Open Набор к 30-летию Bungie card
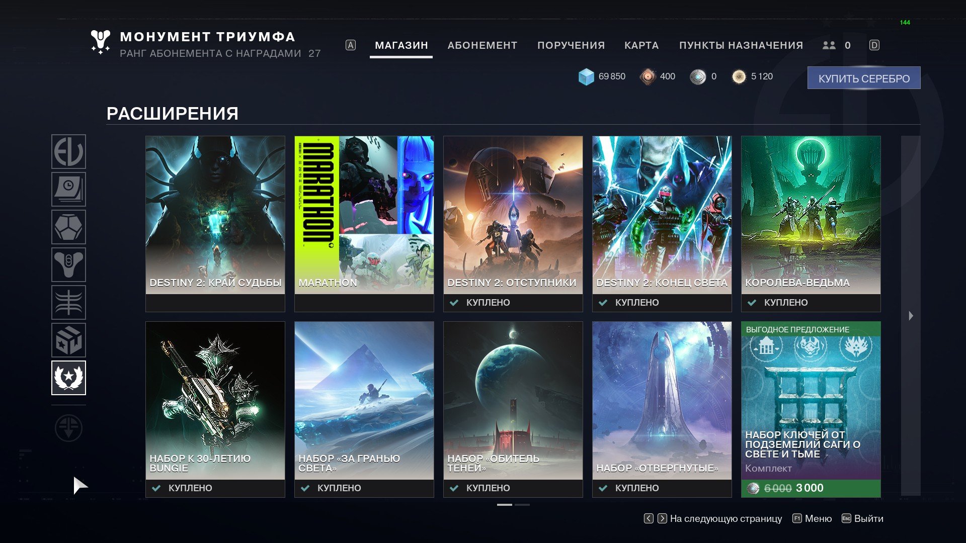 point(215,409)
